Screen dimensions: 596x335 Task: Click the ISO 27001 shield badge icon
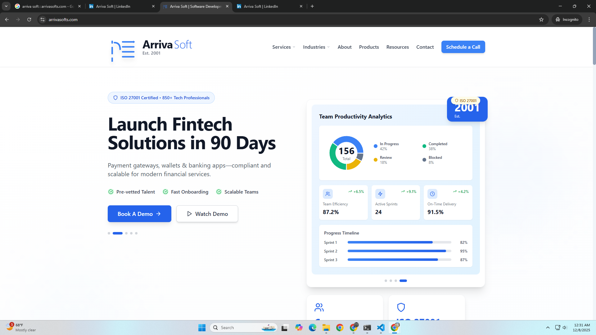click(x=456, y=100)
